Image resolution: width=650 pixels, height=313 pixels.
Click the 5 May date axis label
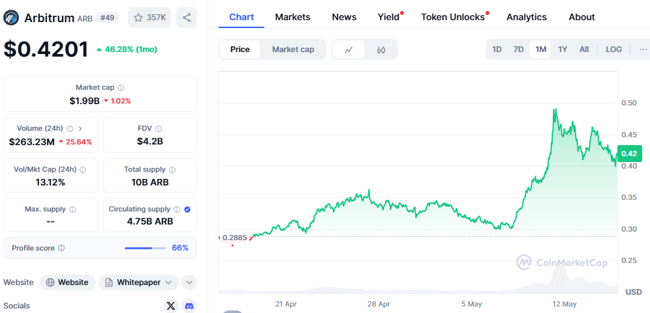[x=472, y=305]
